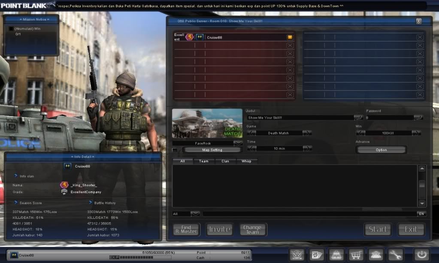
Task: Open the Advance Option button
Action: pos(381,150)
